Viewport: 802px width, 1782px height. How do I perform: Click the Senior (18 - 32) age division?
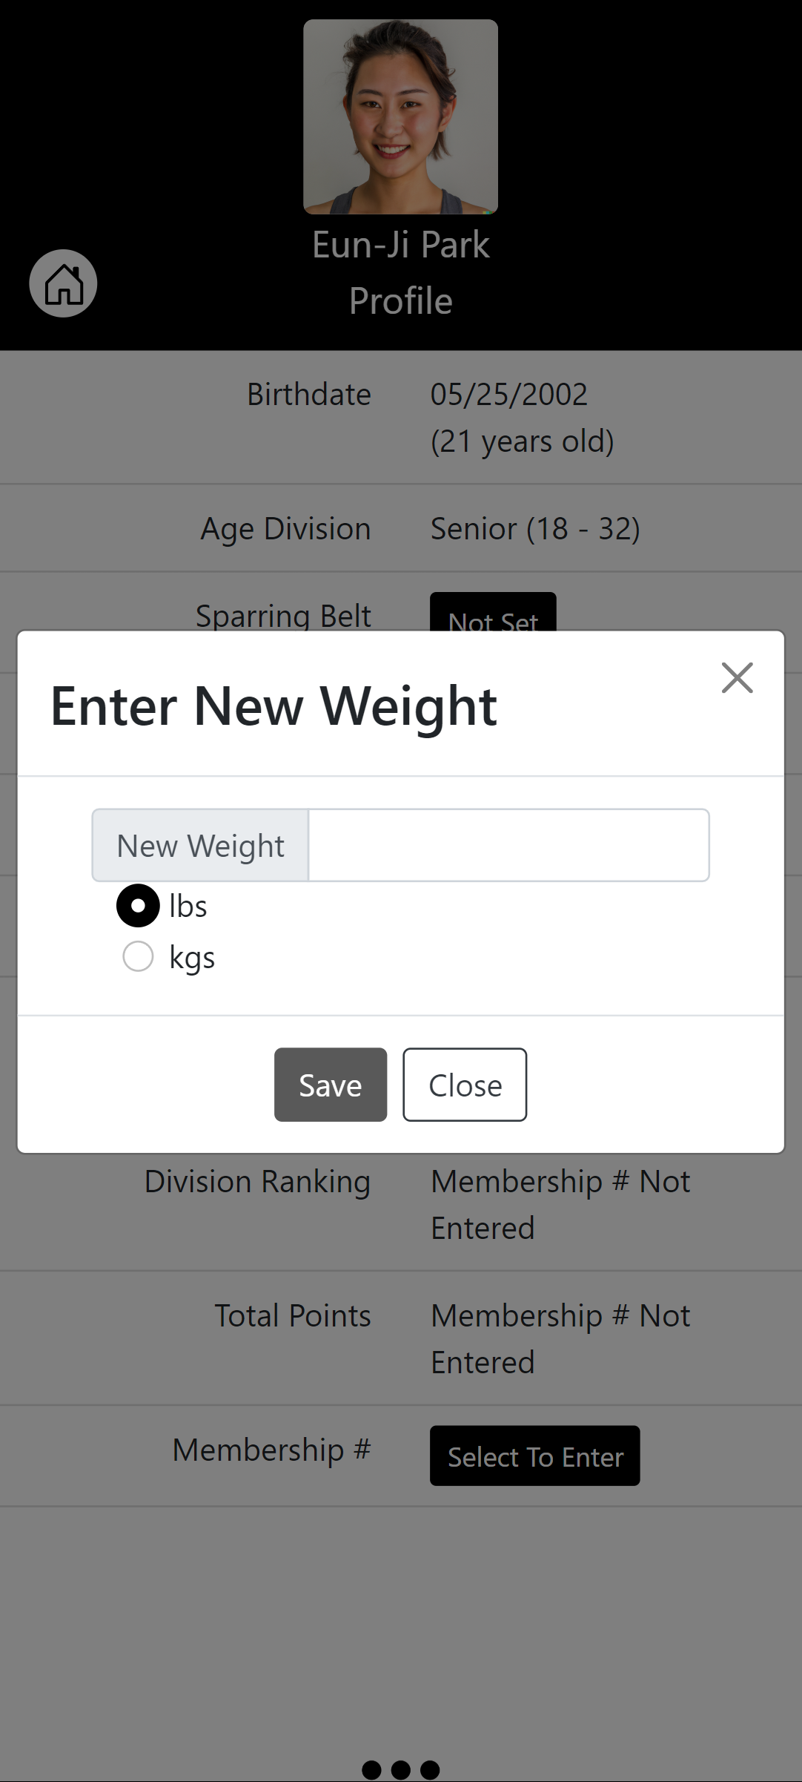pyautogui.click(x=534, y=529)
